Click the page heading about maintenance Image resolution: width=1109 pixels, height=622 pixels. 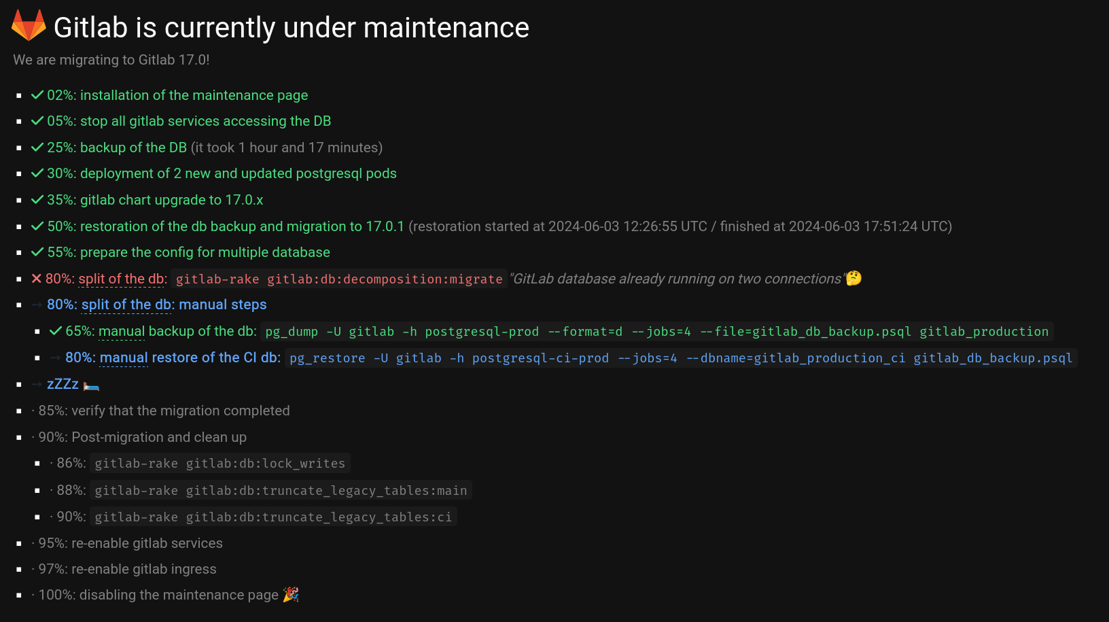tap(291, 28)
